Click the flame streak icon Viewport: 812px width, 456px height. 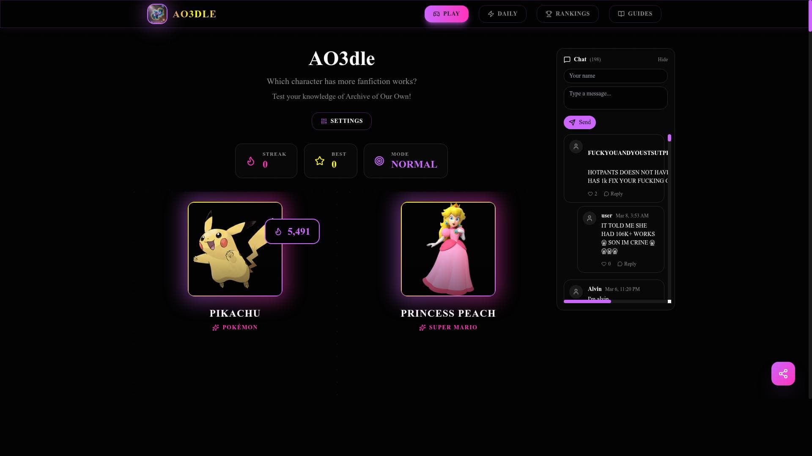pos(251,161)
